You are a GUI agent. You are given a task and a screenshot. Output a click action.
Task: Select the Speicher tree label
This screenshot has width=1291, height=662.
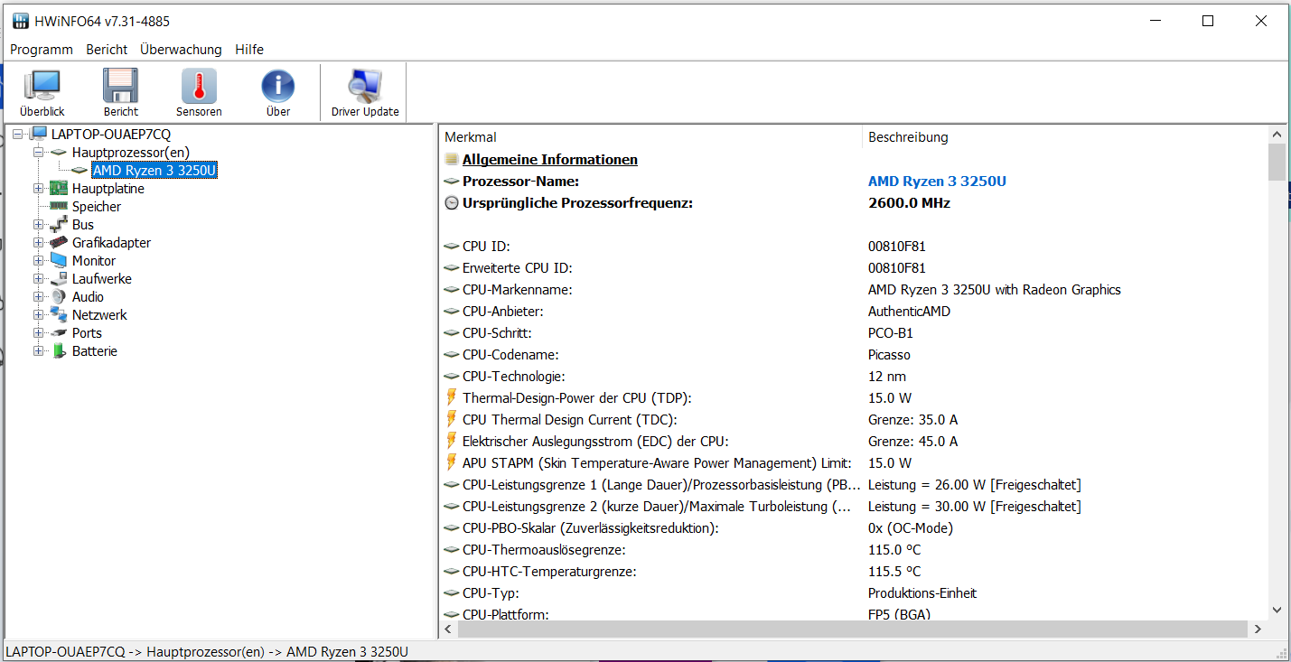[x=97, y=207]
